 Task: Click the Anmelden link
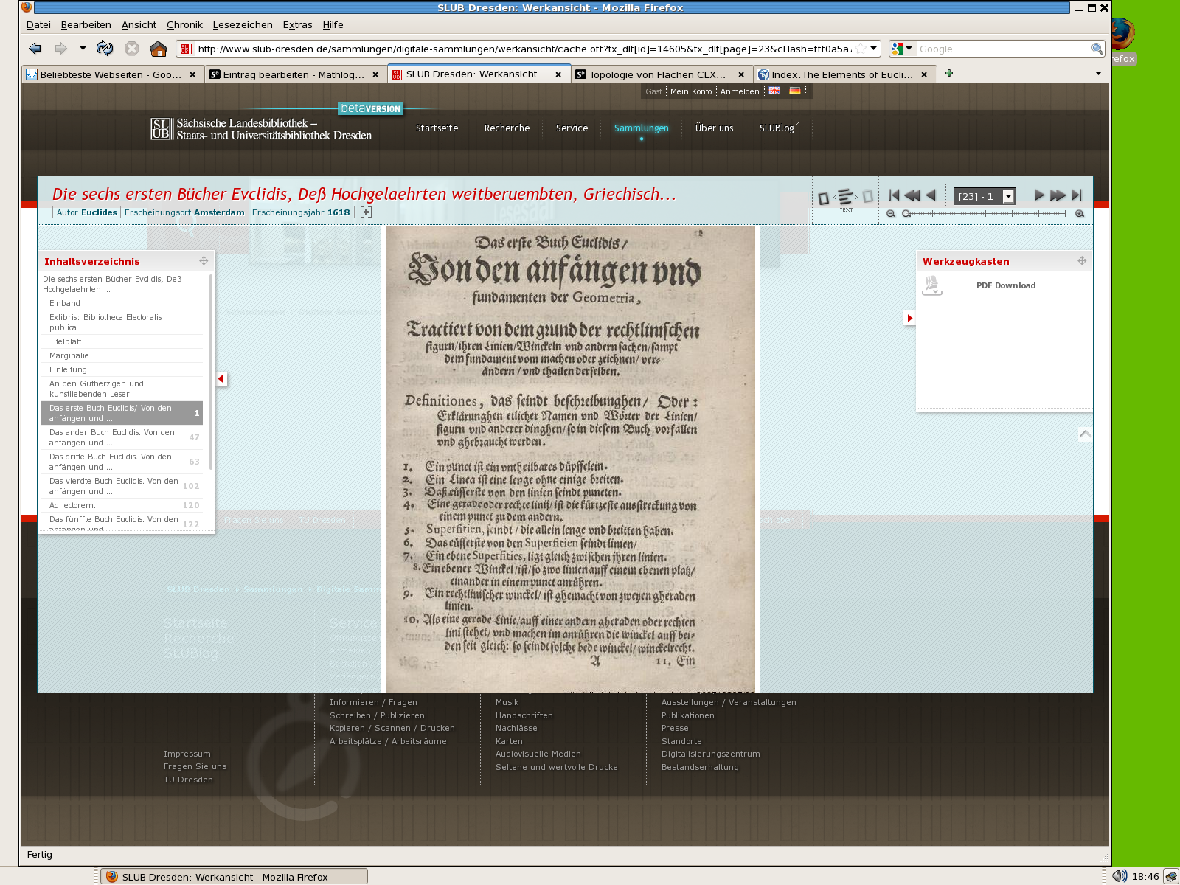740,91
